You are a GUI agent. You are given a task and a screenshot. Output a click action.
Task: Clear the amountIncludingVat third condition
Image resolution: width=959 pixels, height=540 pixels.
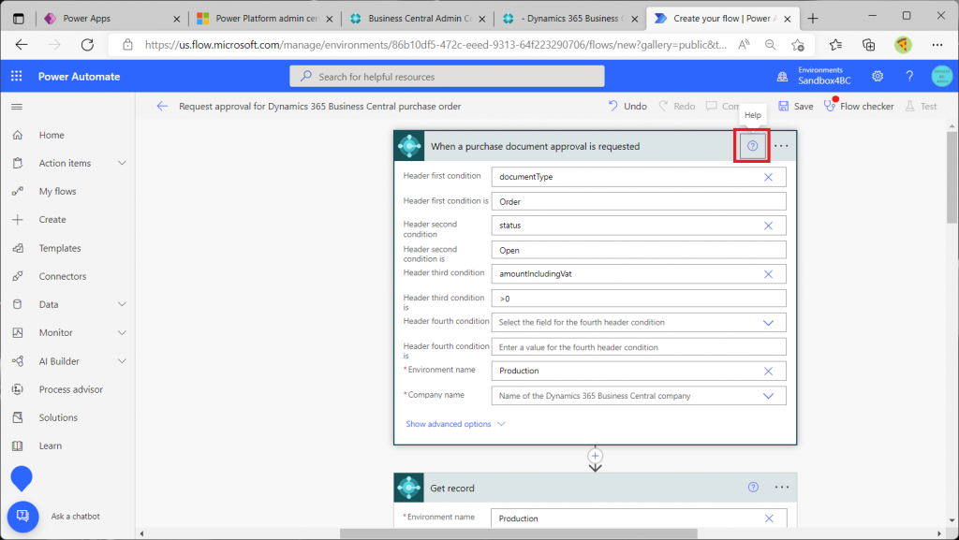[x=768, y=274]
